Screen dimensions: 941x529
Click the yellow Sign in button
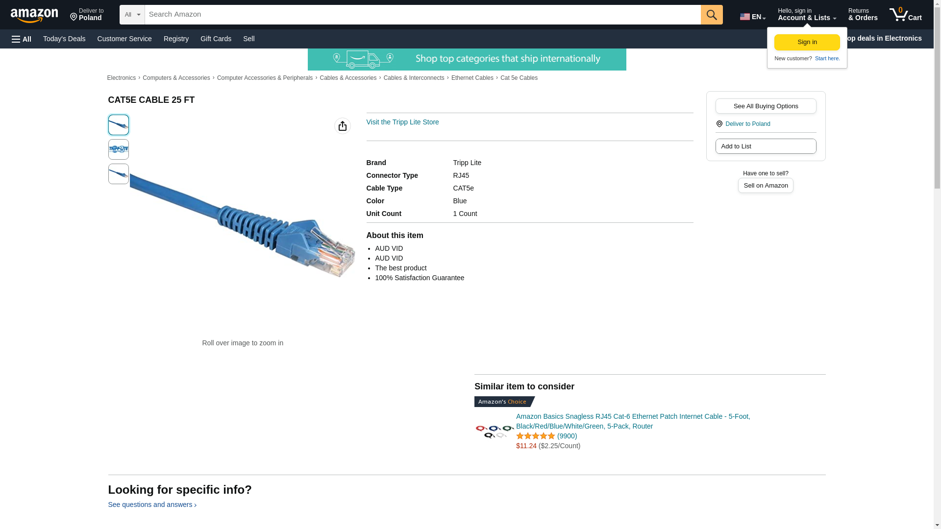click(807, 42)
